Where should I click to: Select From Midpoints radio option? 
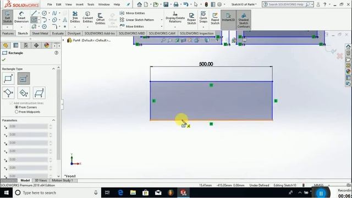pyautogui.click(x=16, y=112)
